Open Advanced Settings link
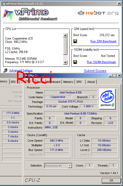 point(21,70)
